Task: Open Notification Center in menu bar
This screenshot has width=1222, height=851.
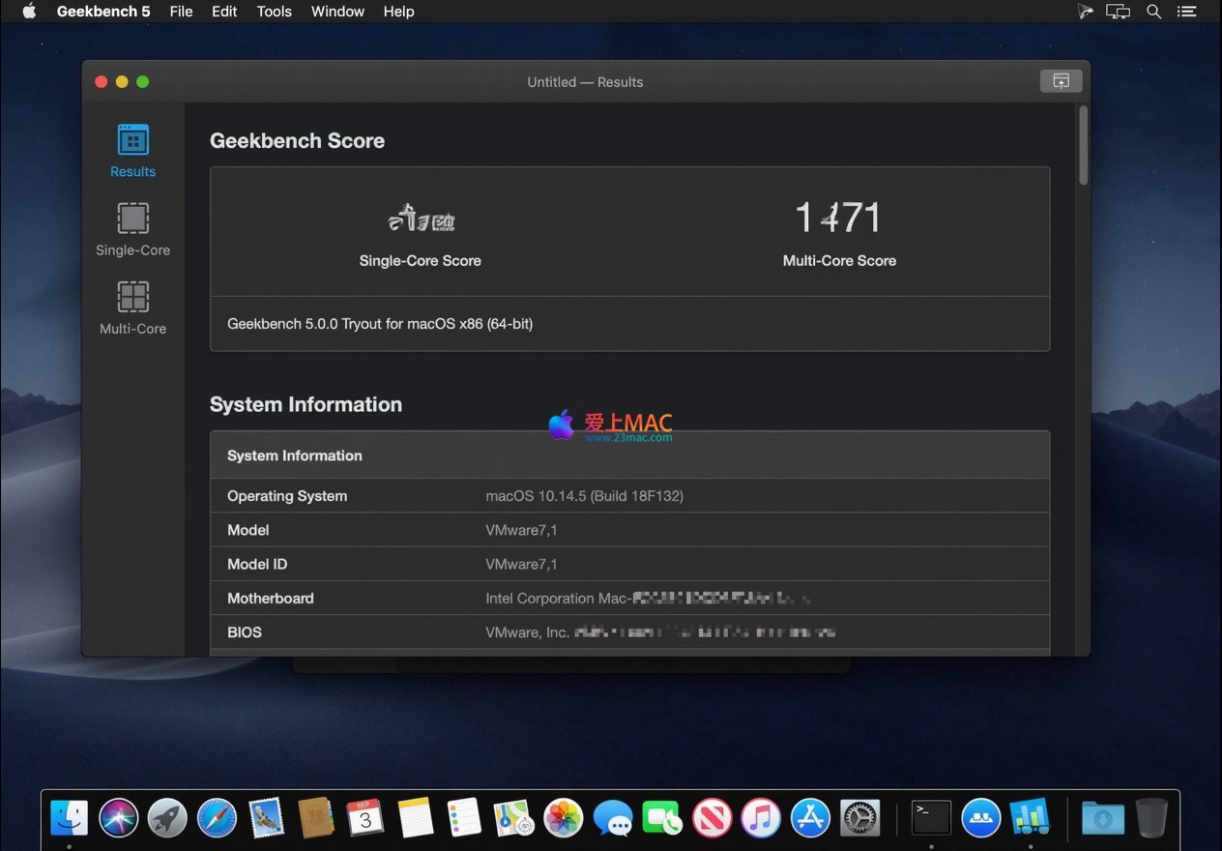Action: click(1186, 12)
